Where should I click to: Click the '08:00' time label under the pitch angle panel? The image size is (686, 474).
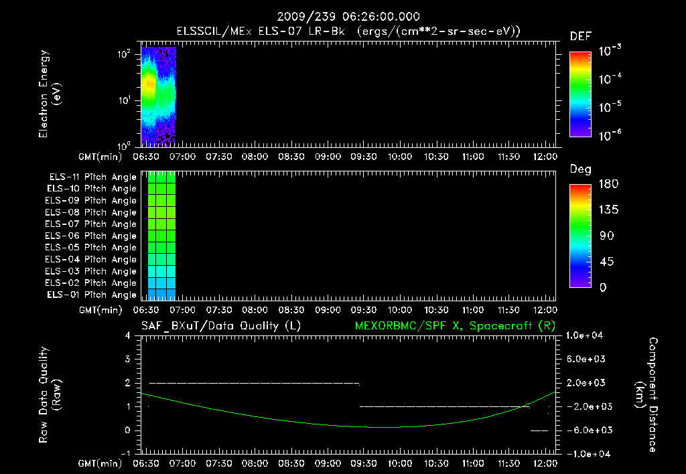(x=255, y=311)
